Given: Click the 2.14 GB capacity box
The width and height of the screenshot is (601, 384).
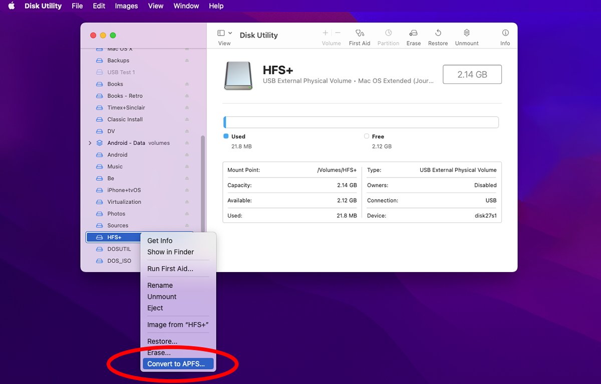Looking at the screenshot, I should (x=472, y=74).
